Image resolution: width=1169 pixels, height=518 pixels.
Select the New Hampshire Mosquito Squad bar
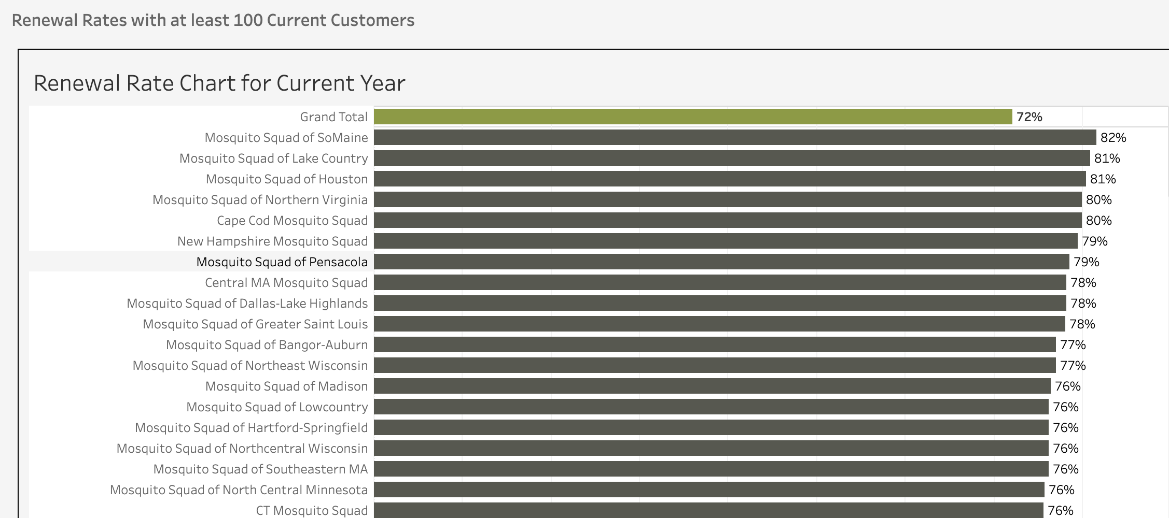(725, 241)
